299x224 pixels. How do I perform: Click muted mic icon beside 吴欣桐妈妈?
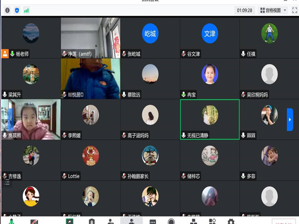tap(243, 95)
